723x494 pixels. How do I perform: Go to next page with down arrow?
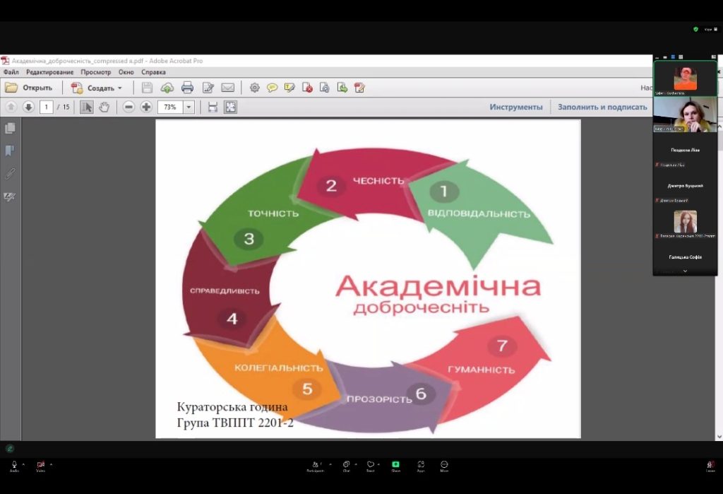pos(28,107)
